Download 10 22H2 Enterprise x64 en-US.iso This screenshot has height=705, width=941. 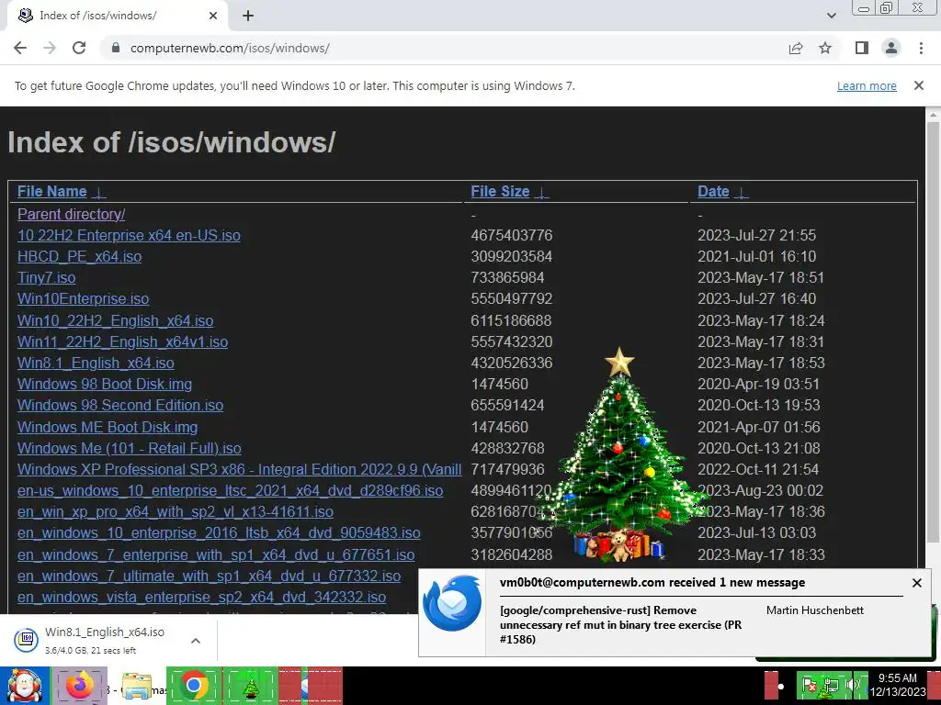pos(129,235)
